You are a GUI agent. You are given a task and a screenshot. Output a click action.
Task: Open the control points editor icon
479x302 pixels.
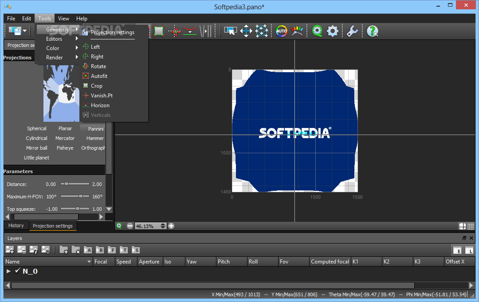[262, 31]
